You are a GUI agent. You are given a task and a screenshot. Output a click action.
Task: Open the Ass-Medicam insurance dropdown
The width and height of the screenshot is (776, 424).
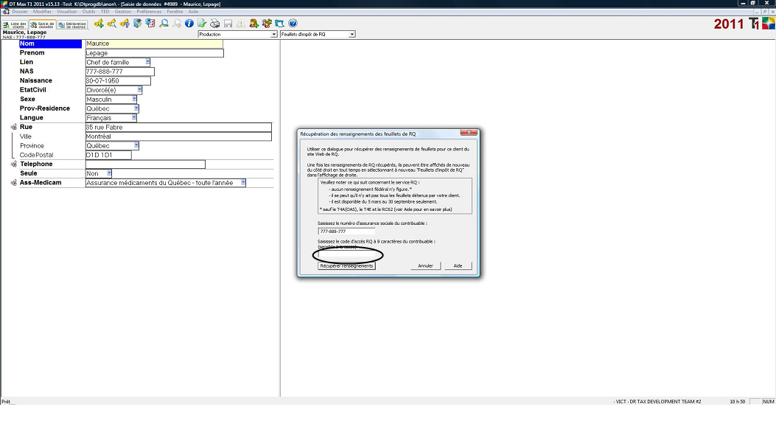243,183
